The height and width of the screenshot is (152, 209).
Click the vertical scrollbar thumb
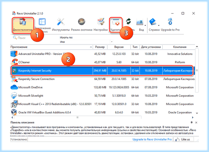(197, 70)
